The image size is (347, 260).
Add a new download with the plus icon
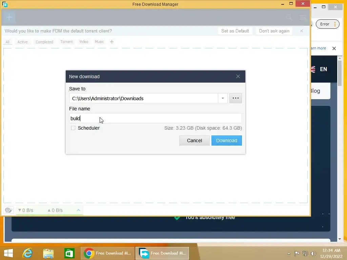click(x=9, y=17)
